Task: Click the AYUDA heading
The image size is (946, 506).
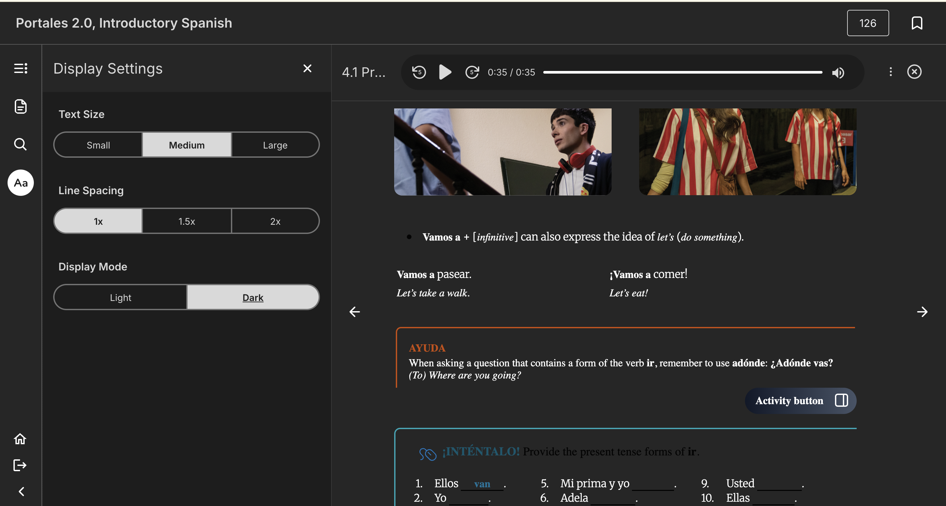Action: coord(427,348)
